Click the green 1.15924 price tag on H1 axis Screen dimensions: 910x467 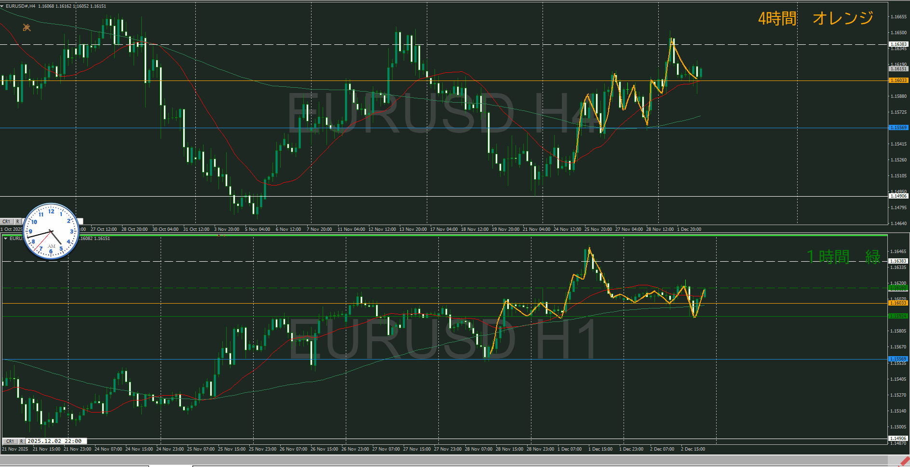click(898, 316)
